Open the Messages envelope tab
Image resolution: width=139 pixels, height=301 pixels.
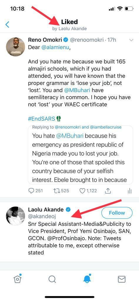[122, 279]
